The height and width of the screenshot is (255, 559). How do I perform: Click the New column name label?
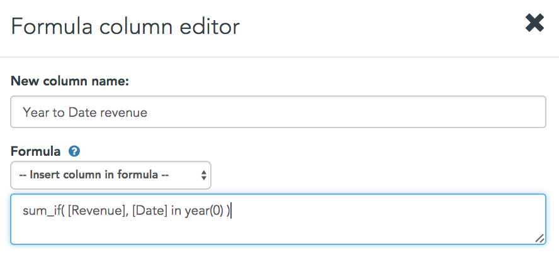click(69, 81)
